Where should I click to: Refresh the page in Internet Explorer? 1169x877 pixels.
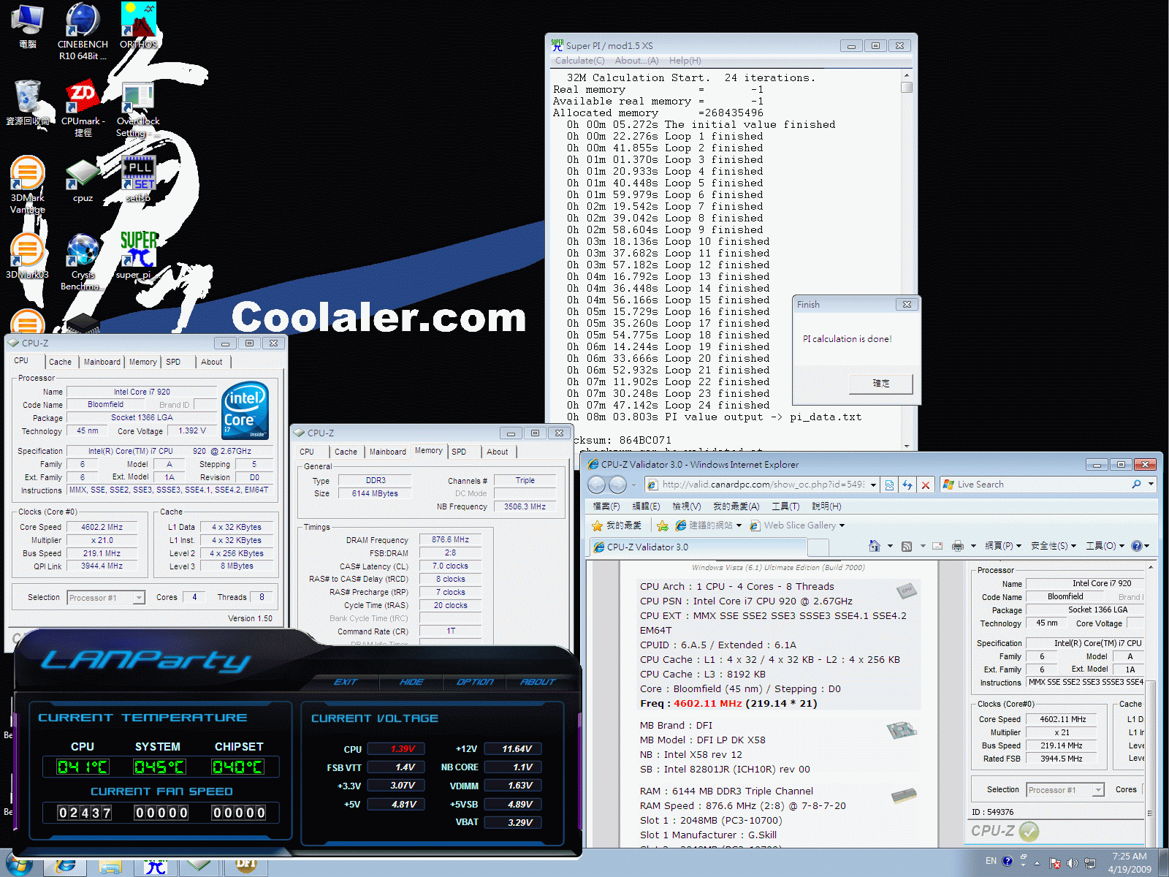point(907,485)
